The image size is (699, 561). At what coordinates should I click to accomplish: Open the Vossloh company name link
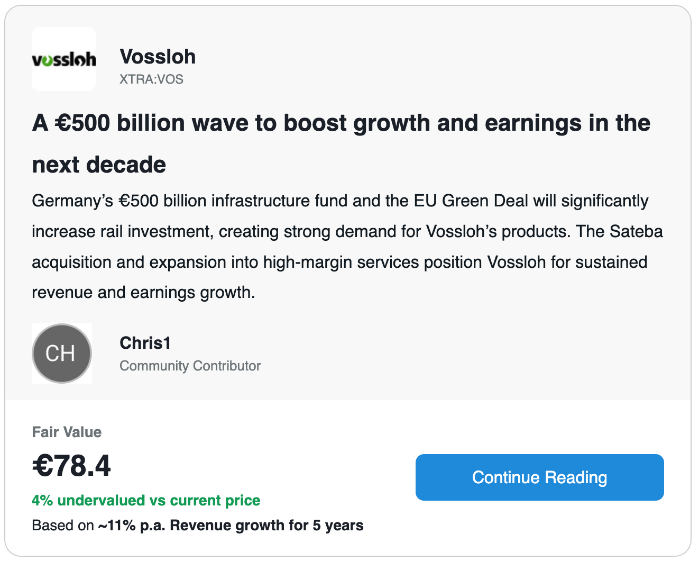click(158, 57)
